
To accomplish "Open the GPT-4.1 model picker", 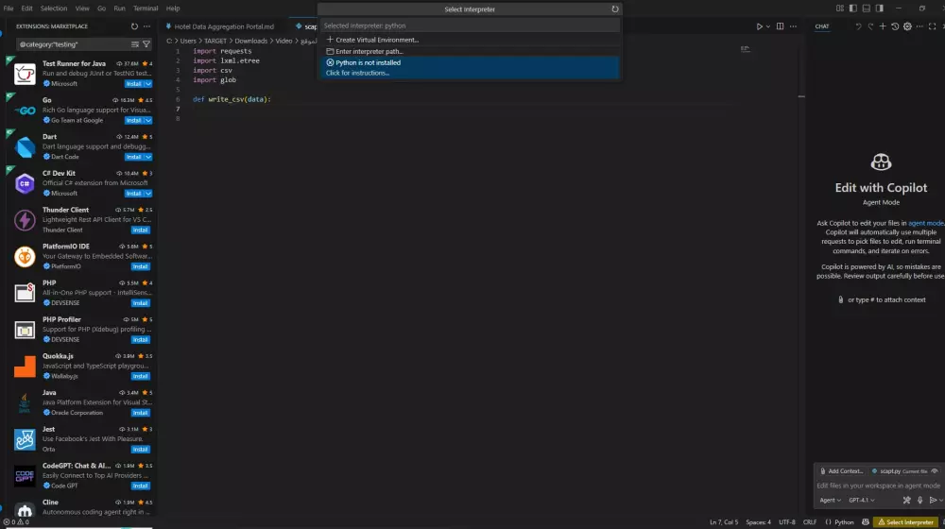I will coord(861,500).
